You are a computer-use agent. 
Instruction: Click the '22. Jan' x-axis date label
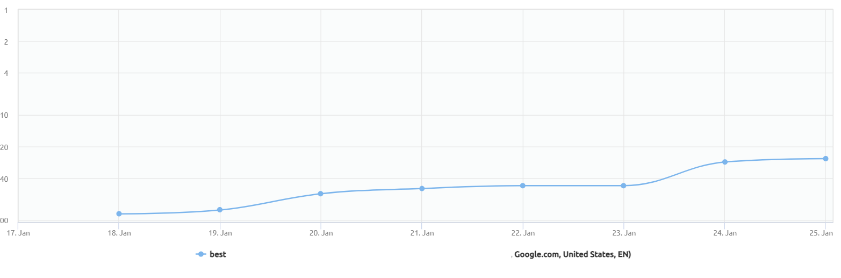[522, 233]
